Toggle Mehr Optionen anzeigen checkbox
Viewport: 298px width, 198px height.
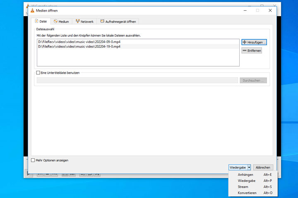pos(33,160)
